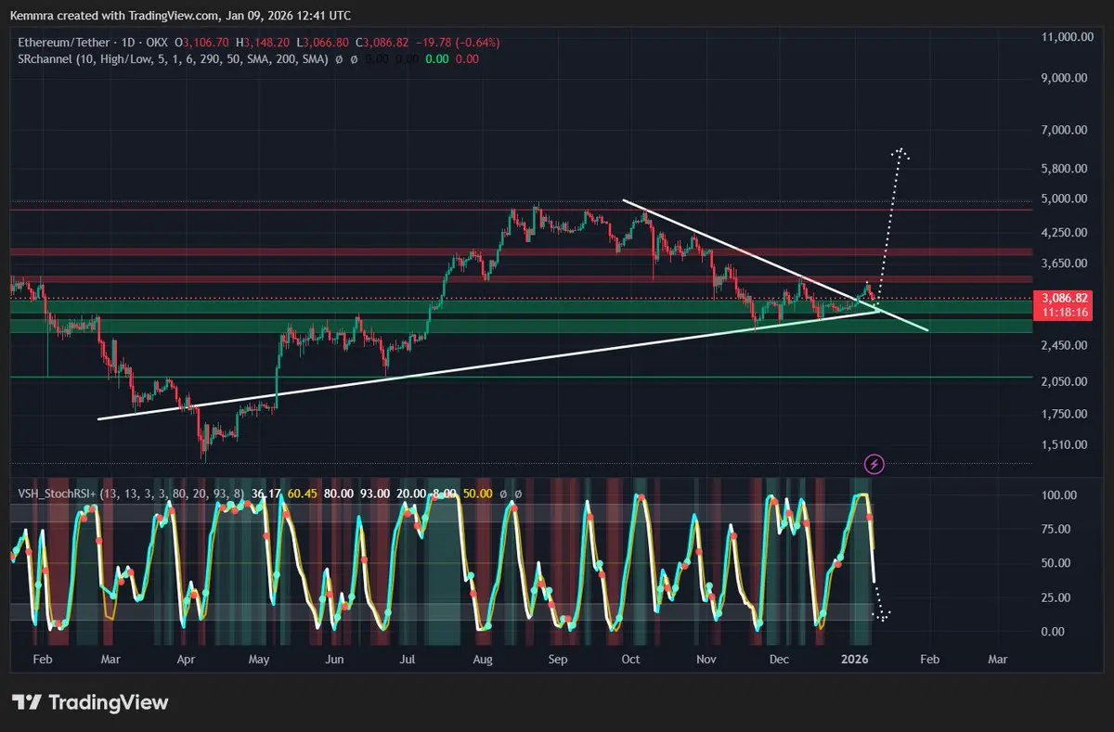Click the 75.00 oscillator axis label

click(1058, 529)
